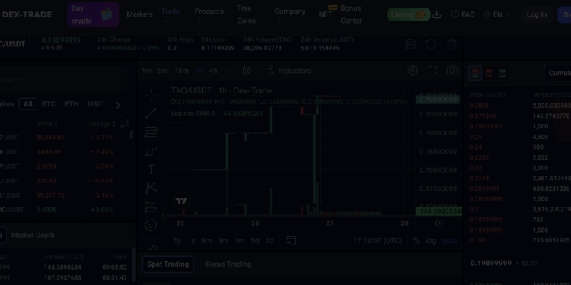The height and width of the screenshot is (285, 571).
Task: Open the prediction and measurement tools
Action: 151,207
